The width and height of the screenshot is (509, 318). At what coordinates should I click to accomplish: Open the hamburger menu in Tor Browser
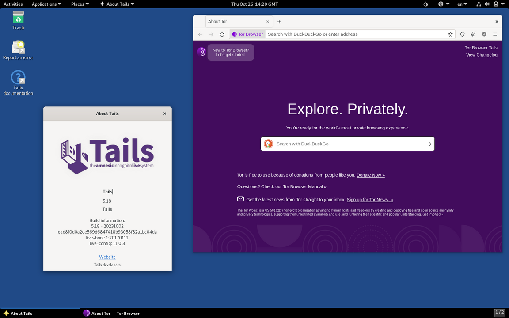[x=495, y=34]
